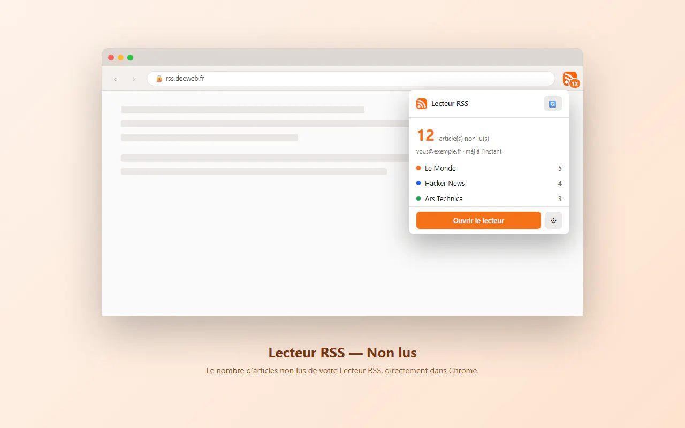This screenshot has width=685, height=428.
Task: Click the padlock icon in the address bar
Action: [x=159, y=79]
